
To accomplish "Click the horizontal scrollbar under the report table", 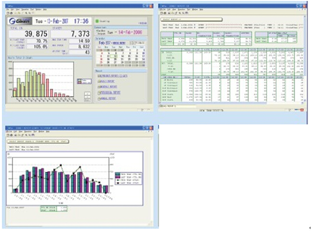I will coord(231,103).
